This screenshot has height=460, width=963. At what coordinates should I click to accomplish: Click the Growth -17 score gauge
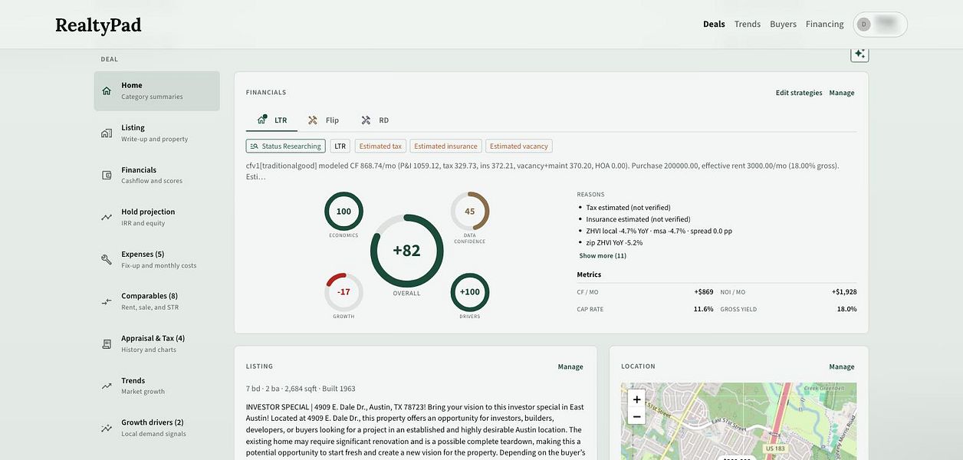pos(343,292)
